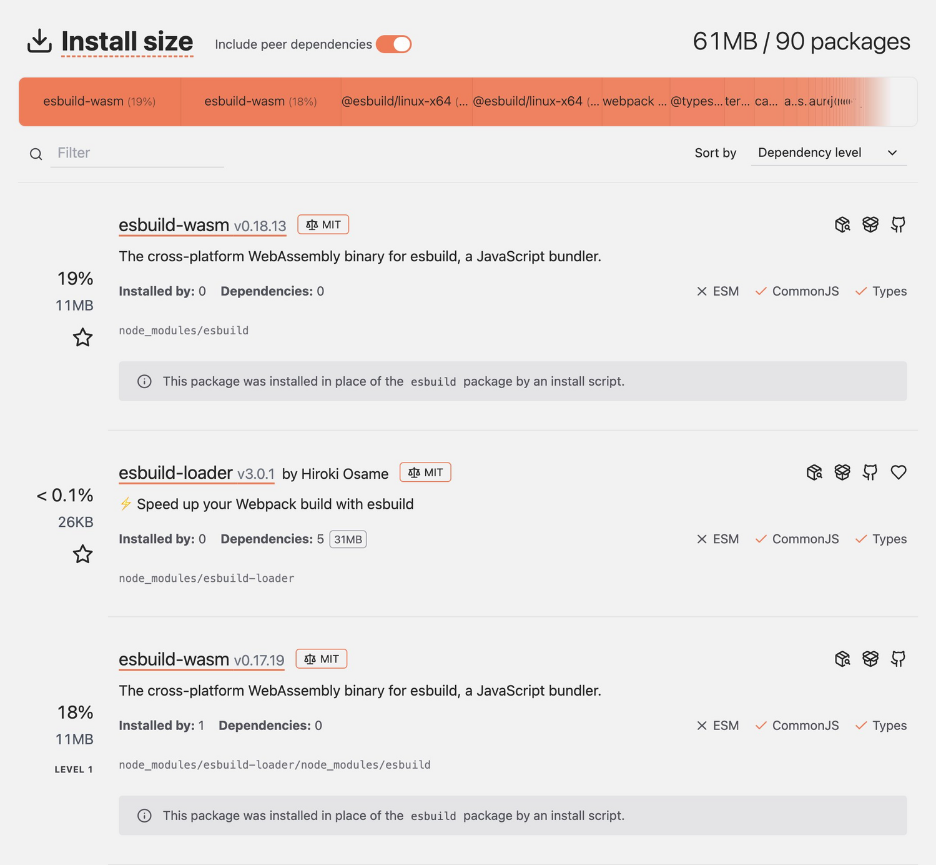Click CommonJS check for esbuild-loader
936x865 pixels.
pos(797,539)
